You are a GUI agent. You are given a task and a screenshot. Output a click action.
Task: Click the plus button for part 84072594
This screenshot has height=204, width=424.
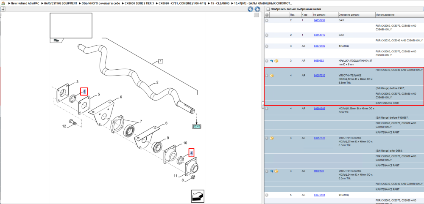[x=267, y=195]
